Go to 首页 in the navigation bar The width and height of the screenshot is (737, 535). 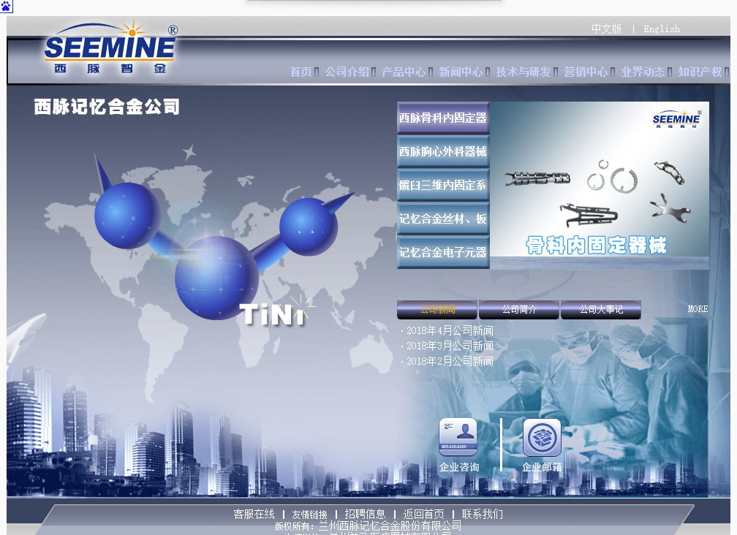click(x=301, y=72)
